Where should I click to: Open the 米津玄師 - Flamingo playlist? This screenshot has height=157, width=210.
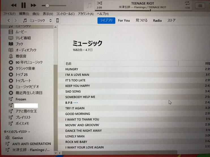[x=31, y=150]
